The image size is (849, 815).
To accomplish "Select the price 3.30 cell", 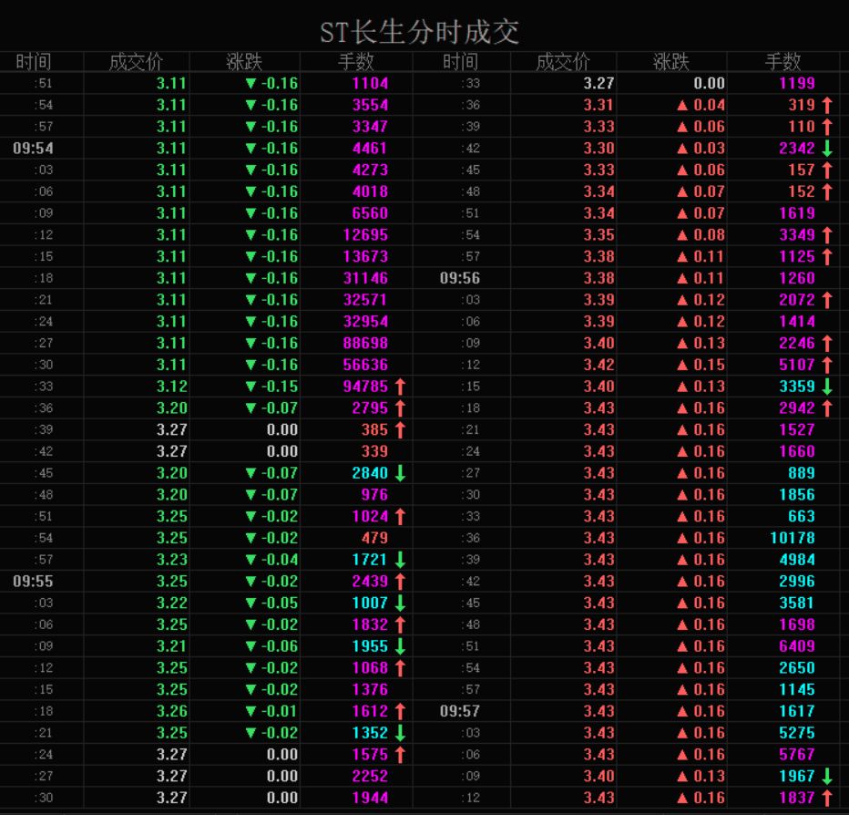I will click(x=598, y=148).
